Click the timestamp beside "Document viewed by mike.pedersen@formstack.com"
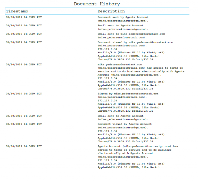198x181 pixels. 24,42
